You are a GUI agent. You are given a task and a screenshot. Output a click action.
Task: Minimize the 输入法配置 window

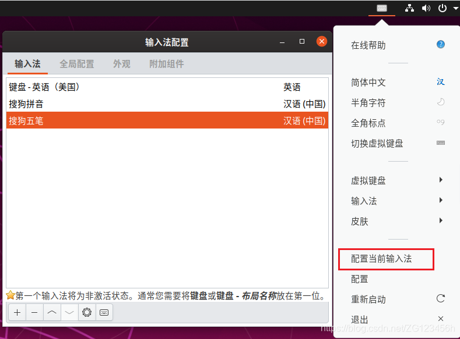pos(282,42)
